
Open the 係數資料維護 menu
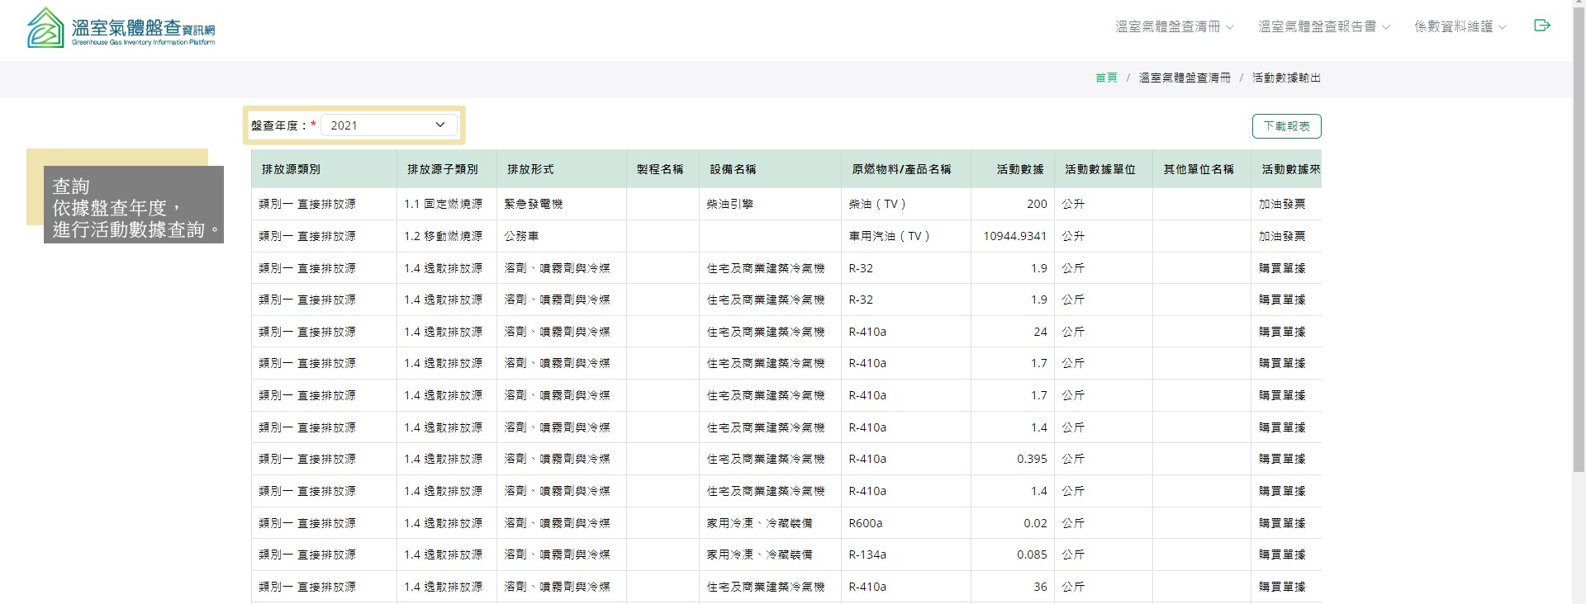click(1460, 26)
